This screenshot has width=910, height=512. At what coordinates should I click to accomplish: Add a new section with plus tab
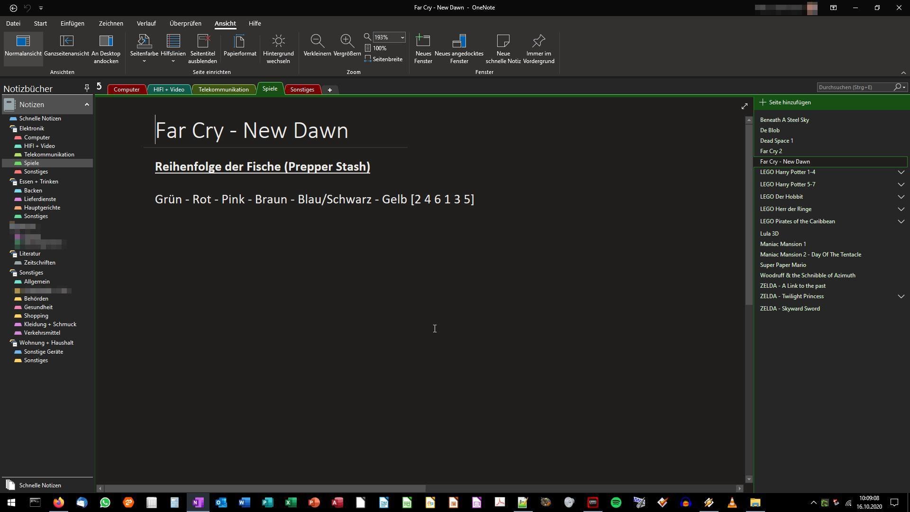tap(330, 90)
